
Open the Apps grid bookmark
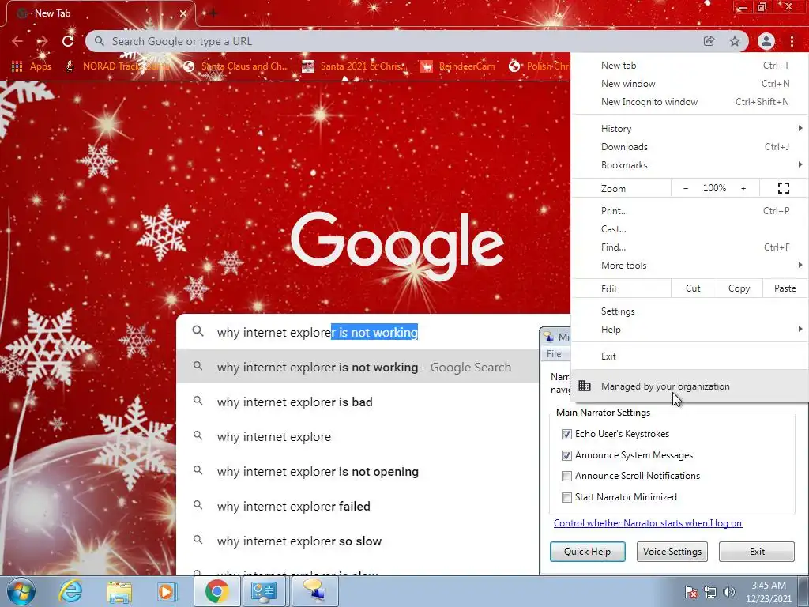[x=31, y=66]
